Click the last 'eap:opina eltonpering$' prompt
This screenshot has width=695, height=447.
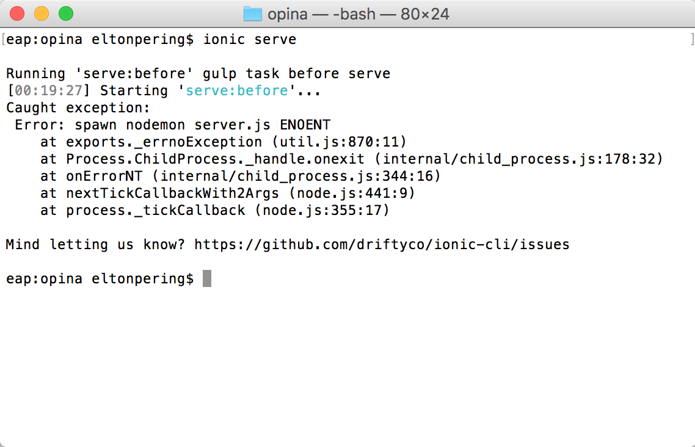[100, 279]
